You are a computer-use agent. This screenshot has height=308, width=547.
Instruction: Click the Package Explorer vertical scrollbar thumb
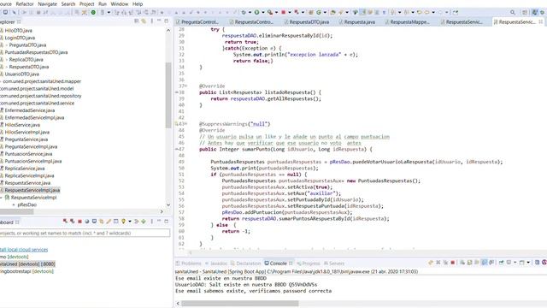168,94
